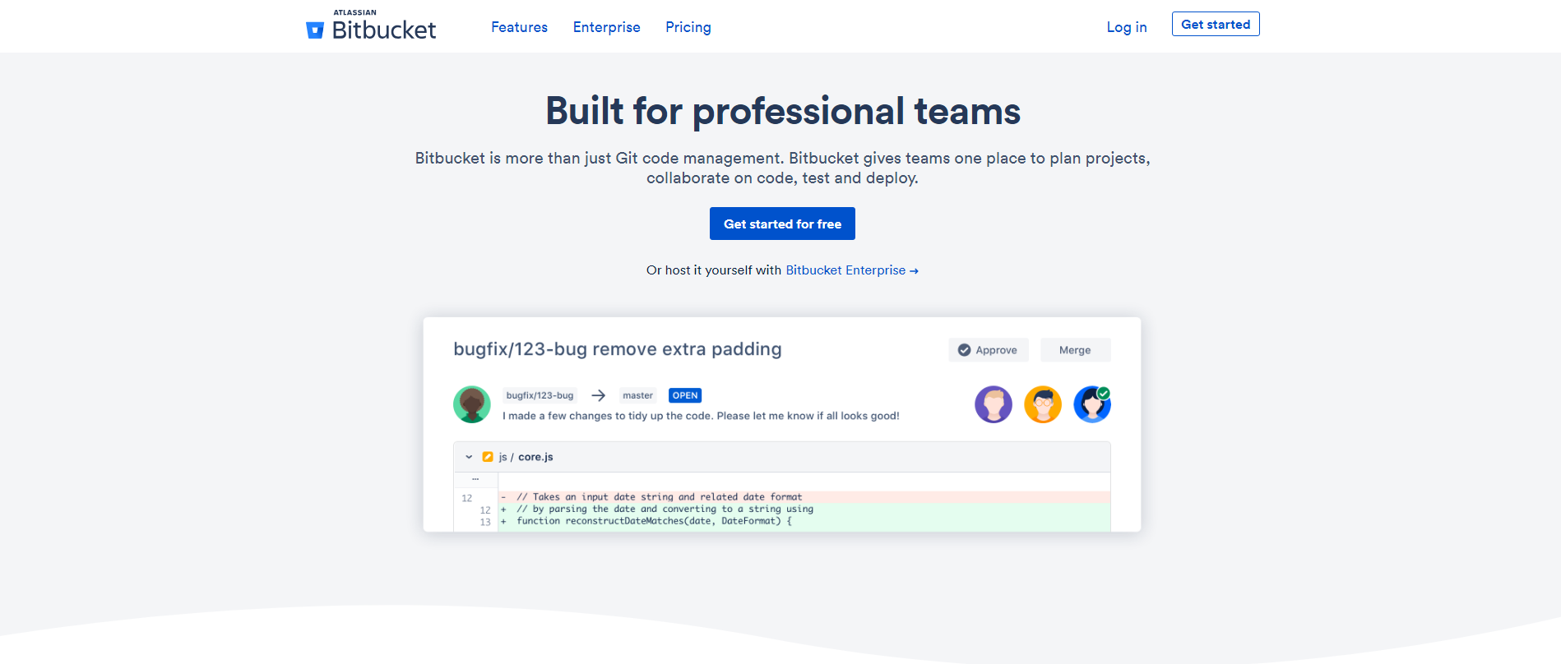1561x664 pixels.
Task: Click the master branch tag
Action: (637, 395)
